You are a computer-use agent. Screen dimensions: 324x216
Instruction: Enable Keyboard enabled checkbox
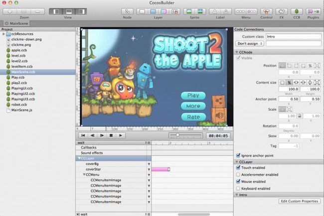[x=238, y=189]
